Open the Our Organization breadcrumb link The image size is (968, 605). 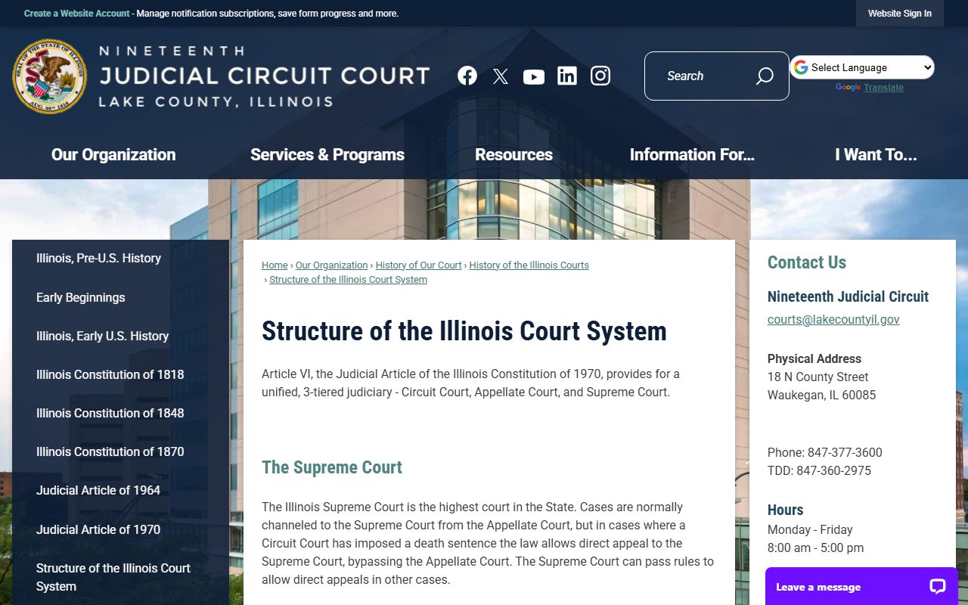(x=331, y=265)
